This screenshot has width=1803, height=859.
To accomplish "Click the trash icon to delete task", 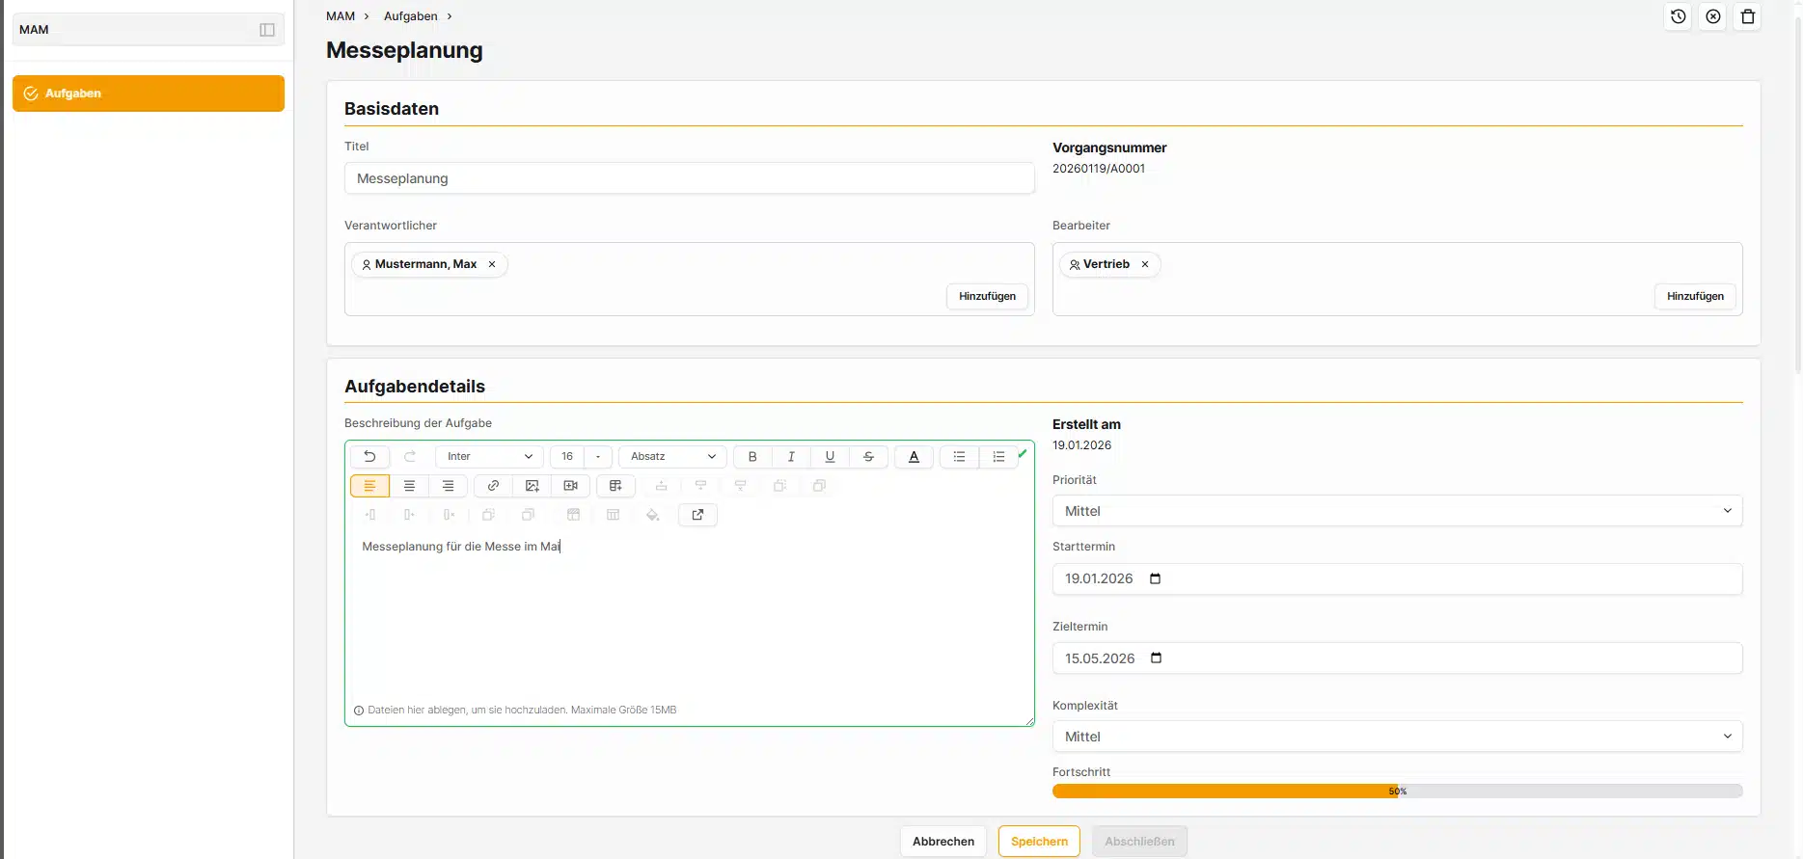I will pos(1747,16).
